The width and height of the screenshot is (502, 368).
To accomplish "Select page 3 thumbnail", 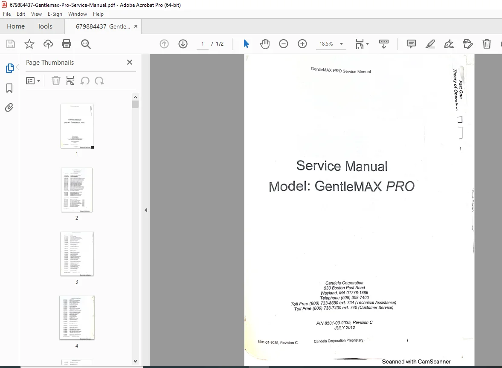I will [x=77, y=253].
